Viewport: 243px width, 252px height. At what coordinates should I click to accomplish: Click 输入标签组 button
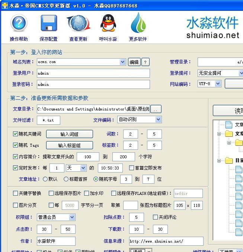tap(70, 145)
